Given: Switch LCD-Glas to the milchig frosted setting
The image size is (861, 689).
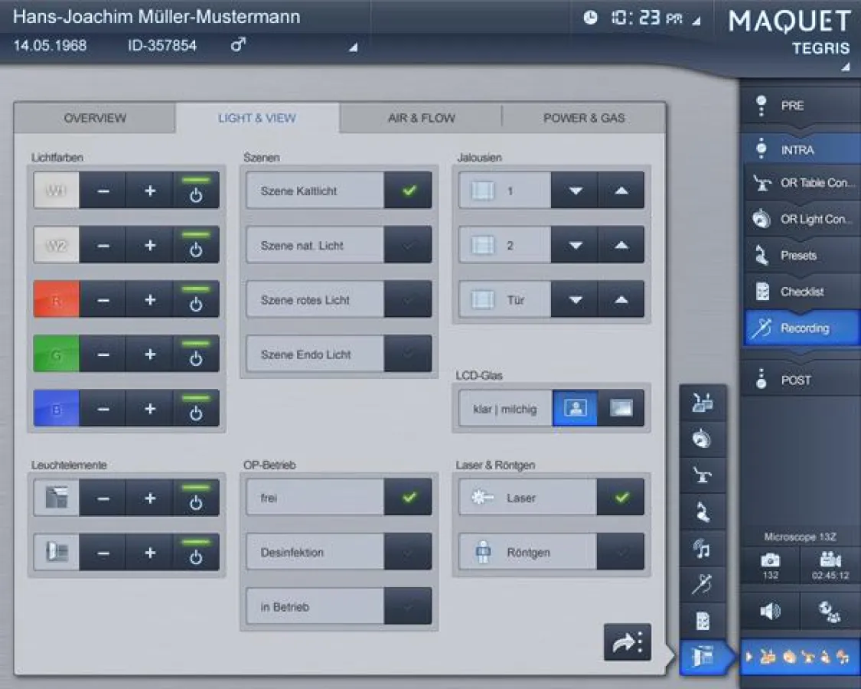Looking at the screenshot, I should pos(621,408).
